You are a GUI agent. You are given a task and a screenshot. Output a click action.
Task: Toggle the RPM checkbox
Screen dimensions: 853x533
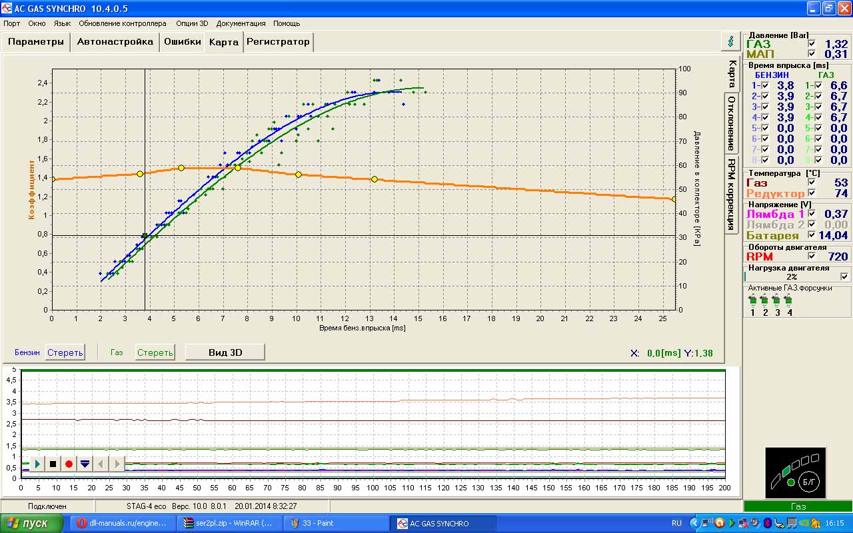point(812,256)
